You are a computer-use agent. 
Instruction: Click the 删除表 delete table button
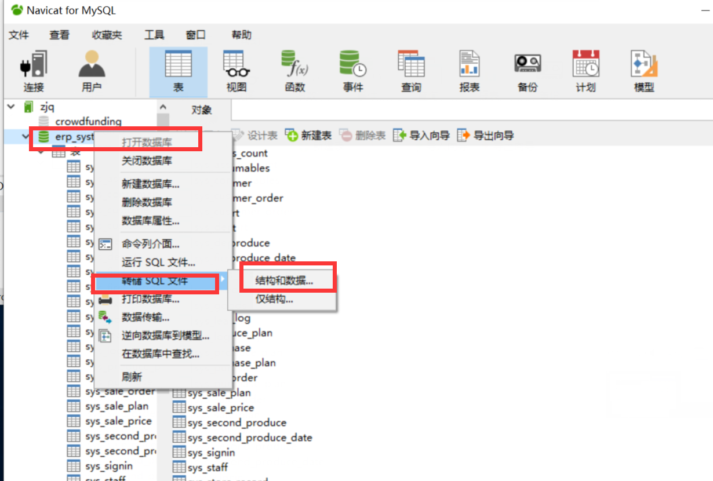point(362,136)
